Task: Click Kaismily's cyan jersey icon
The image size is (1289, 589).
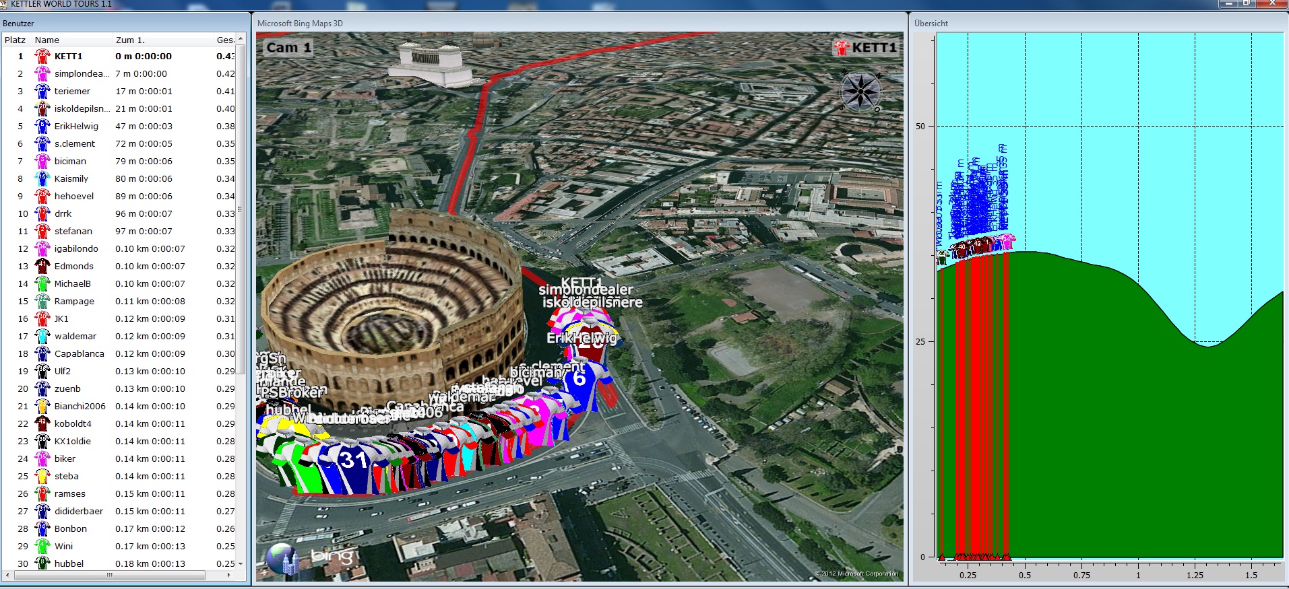Action: coord(42,179)
